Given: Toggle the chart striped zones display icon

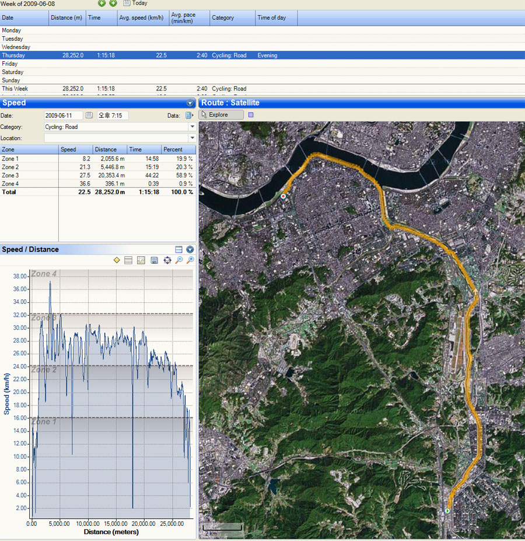Looking at the screenshot, I should tap(128, 260).
